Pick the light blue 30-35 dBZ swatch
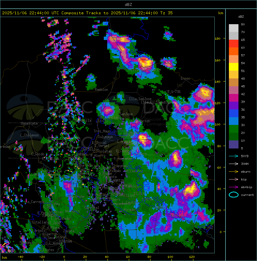This screenshot has width=257, height=261. [x=234, y=121]
